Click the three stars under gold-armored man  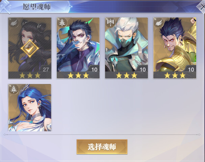click(x=175, y=75)
